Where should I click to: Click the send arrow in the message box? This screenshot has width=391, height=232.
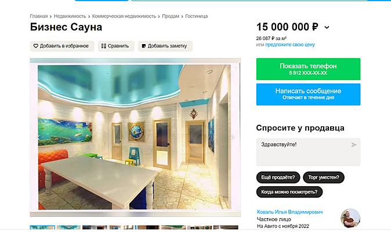point(354,145)
